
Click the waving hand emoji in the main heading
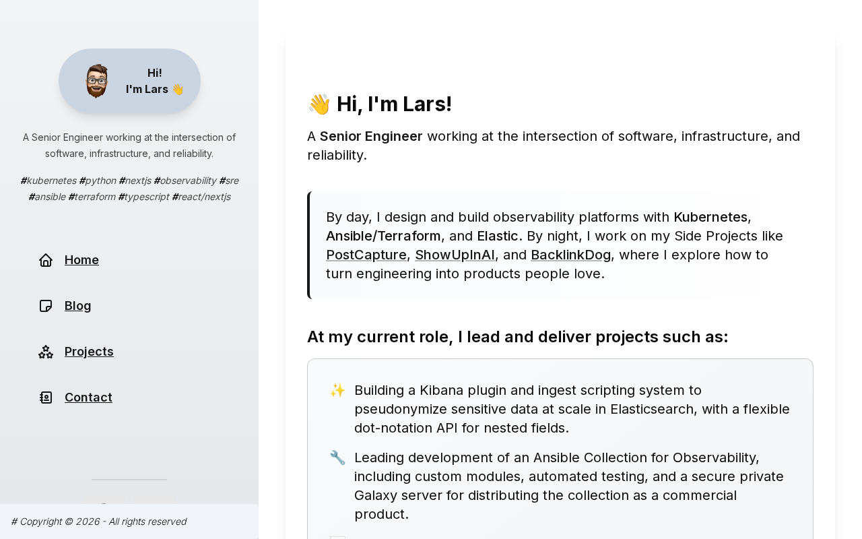(319, 104)
